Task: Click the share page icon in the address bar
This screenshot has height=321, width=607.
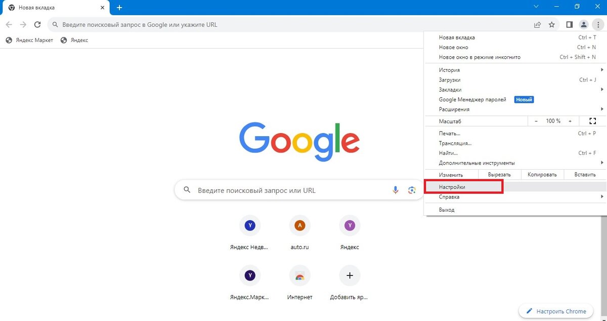Action: coord(537,24)
